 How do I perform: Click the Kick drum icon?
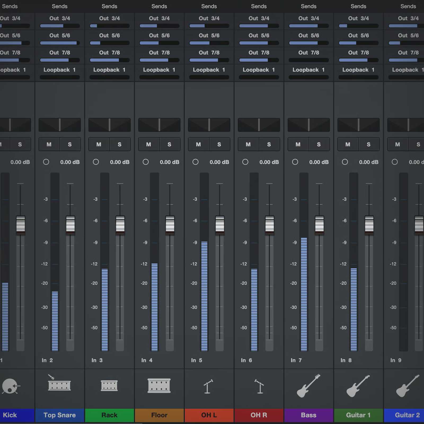click(10, 386)
